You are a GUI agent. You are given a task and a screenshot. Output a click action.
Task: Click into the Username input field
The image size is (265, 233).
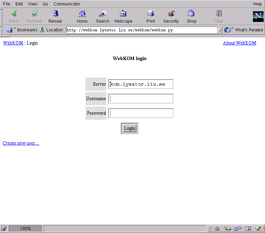coord(140,99)
